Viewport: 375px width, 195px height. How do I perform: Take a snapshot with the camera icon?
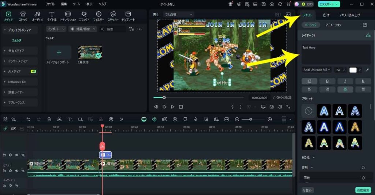pos(271,107)
